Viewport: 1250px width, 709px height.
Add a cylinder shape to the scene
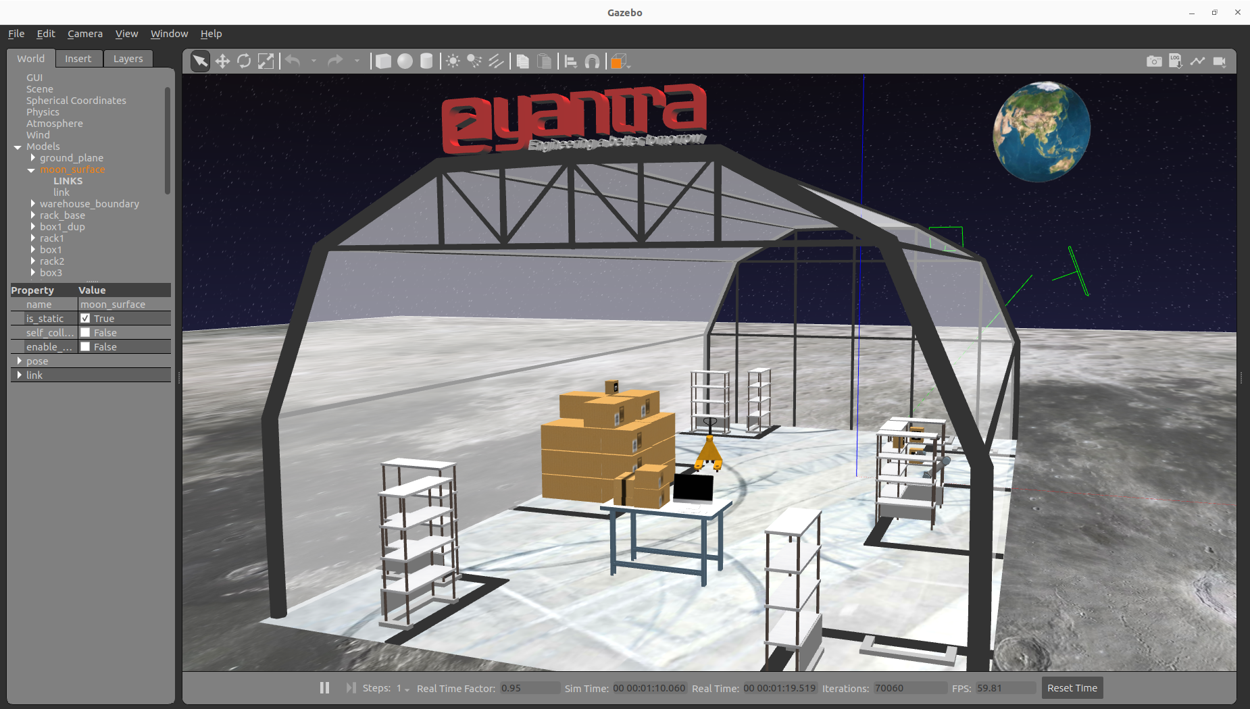(x=426, y=61)
